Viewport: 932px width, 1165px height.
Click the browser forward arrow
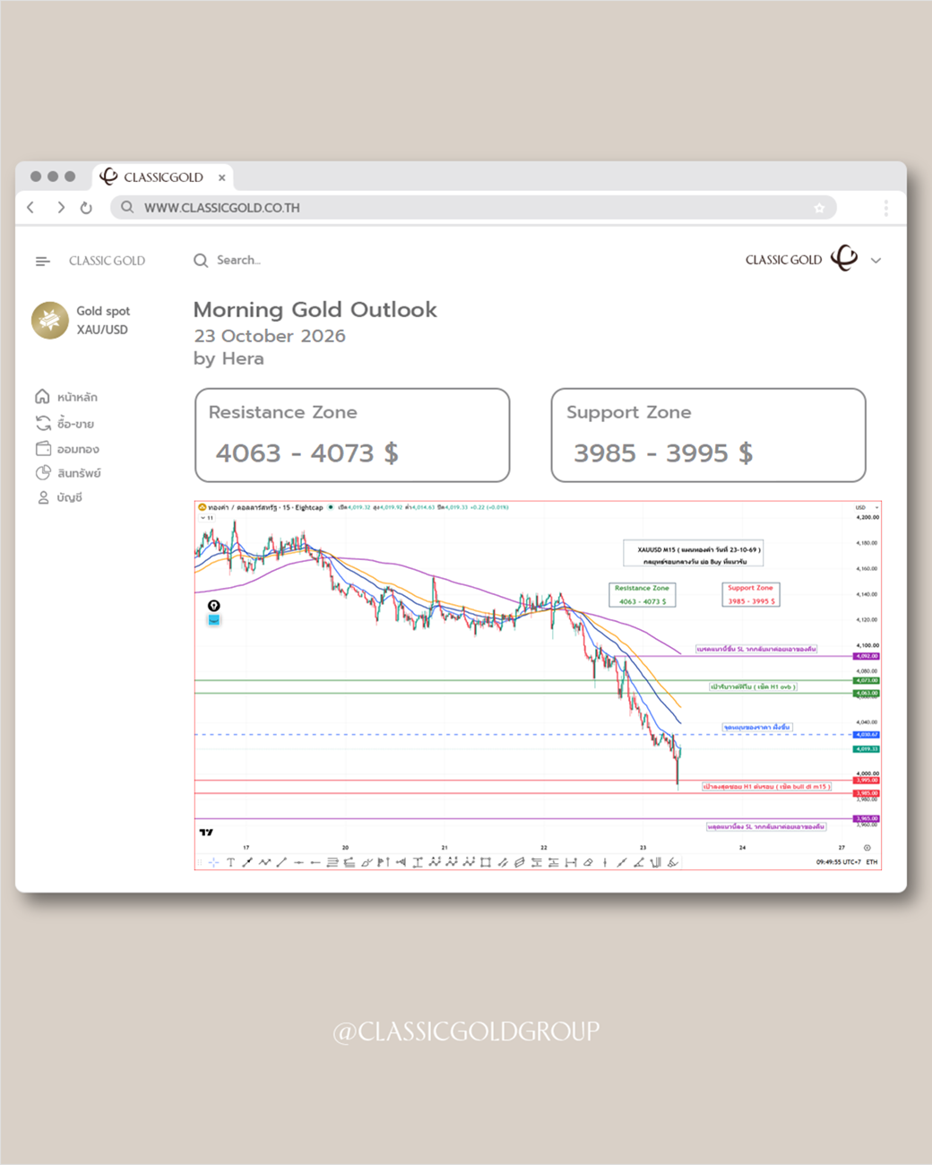click(x=60, y=207)
